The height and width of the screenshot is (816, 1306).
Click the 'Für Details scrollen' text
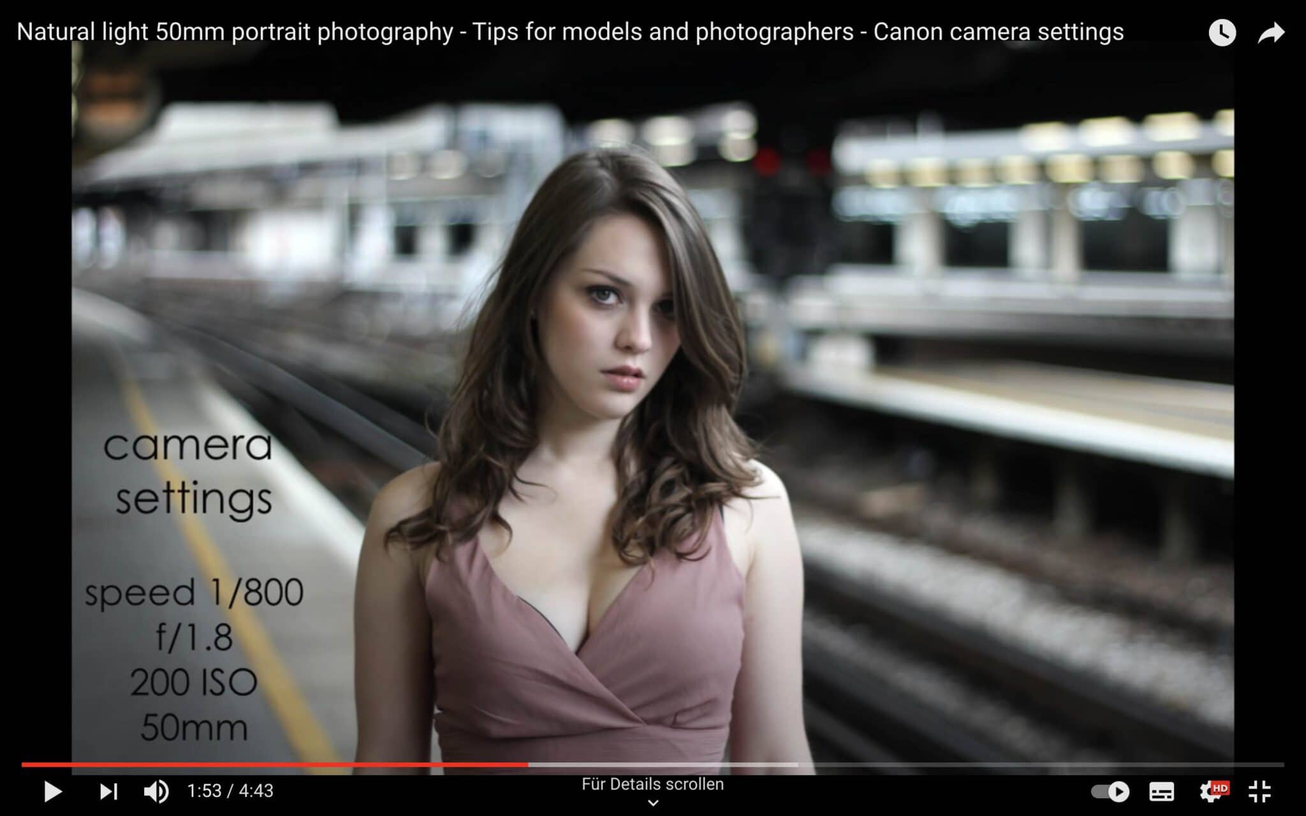click(652, 784)
